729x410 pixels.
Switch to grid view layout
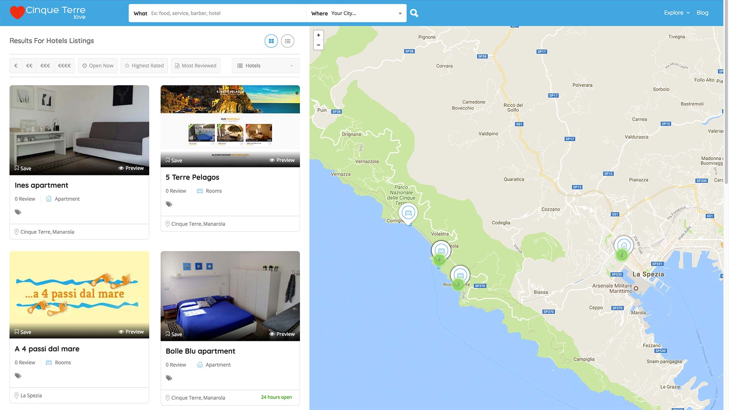(x=271, y=41)
